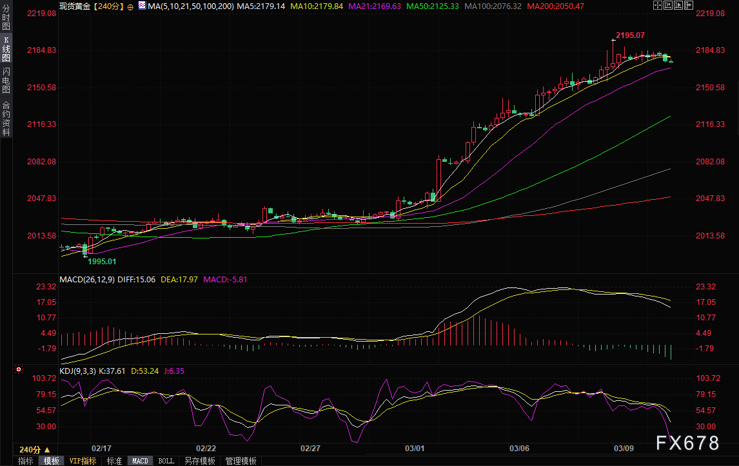Click the 03/06 date on time axis
Viewport: 739px width, 466px height.
(519, 448)
